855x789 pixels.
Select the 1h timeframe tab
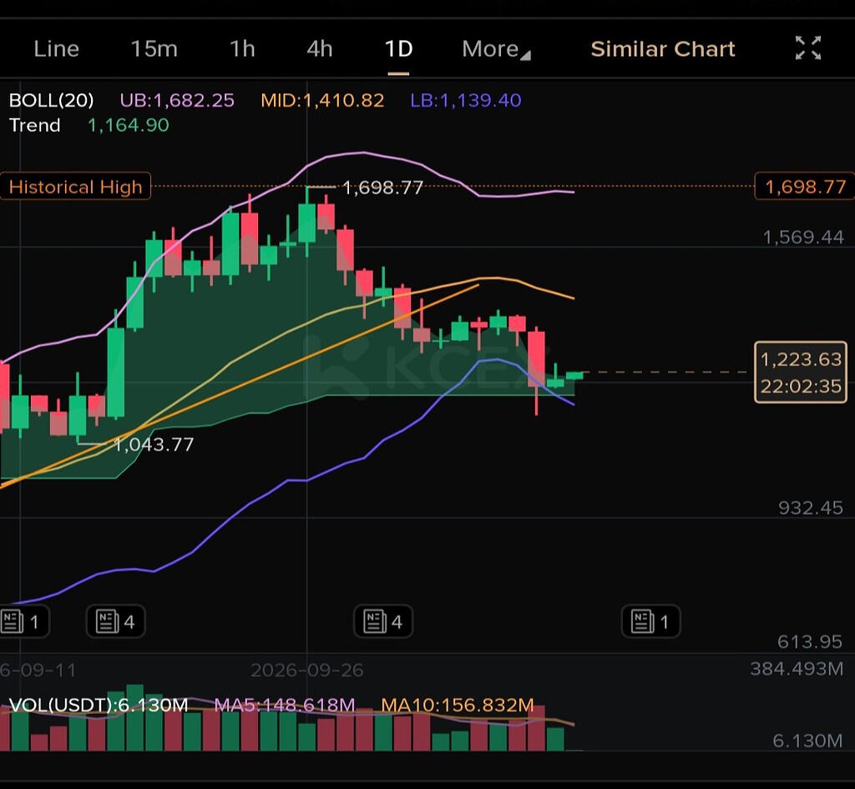click(x=242, y=49)
